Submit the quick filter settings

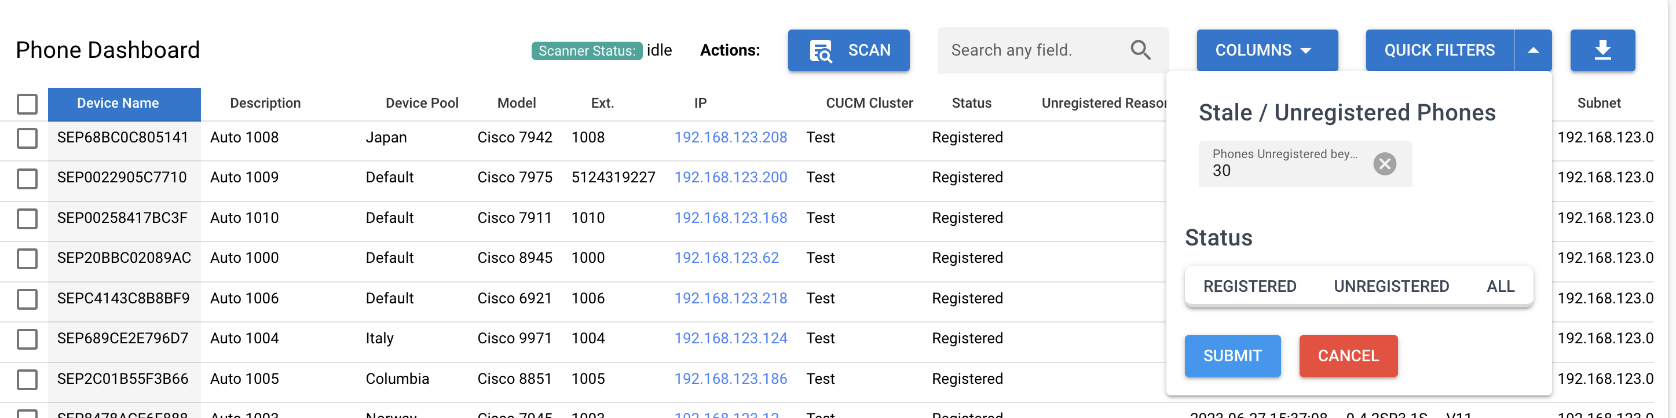pos(1232,355)
